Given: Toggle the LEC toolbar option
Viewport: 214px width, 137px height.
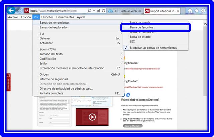Looking at the screenshot, I should pos(155,41).
